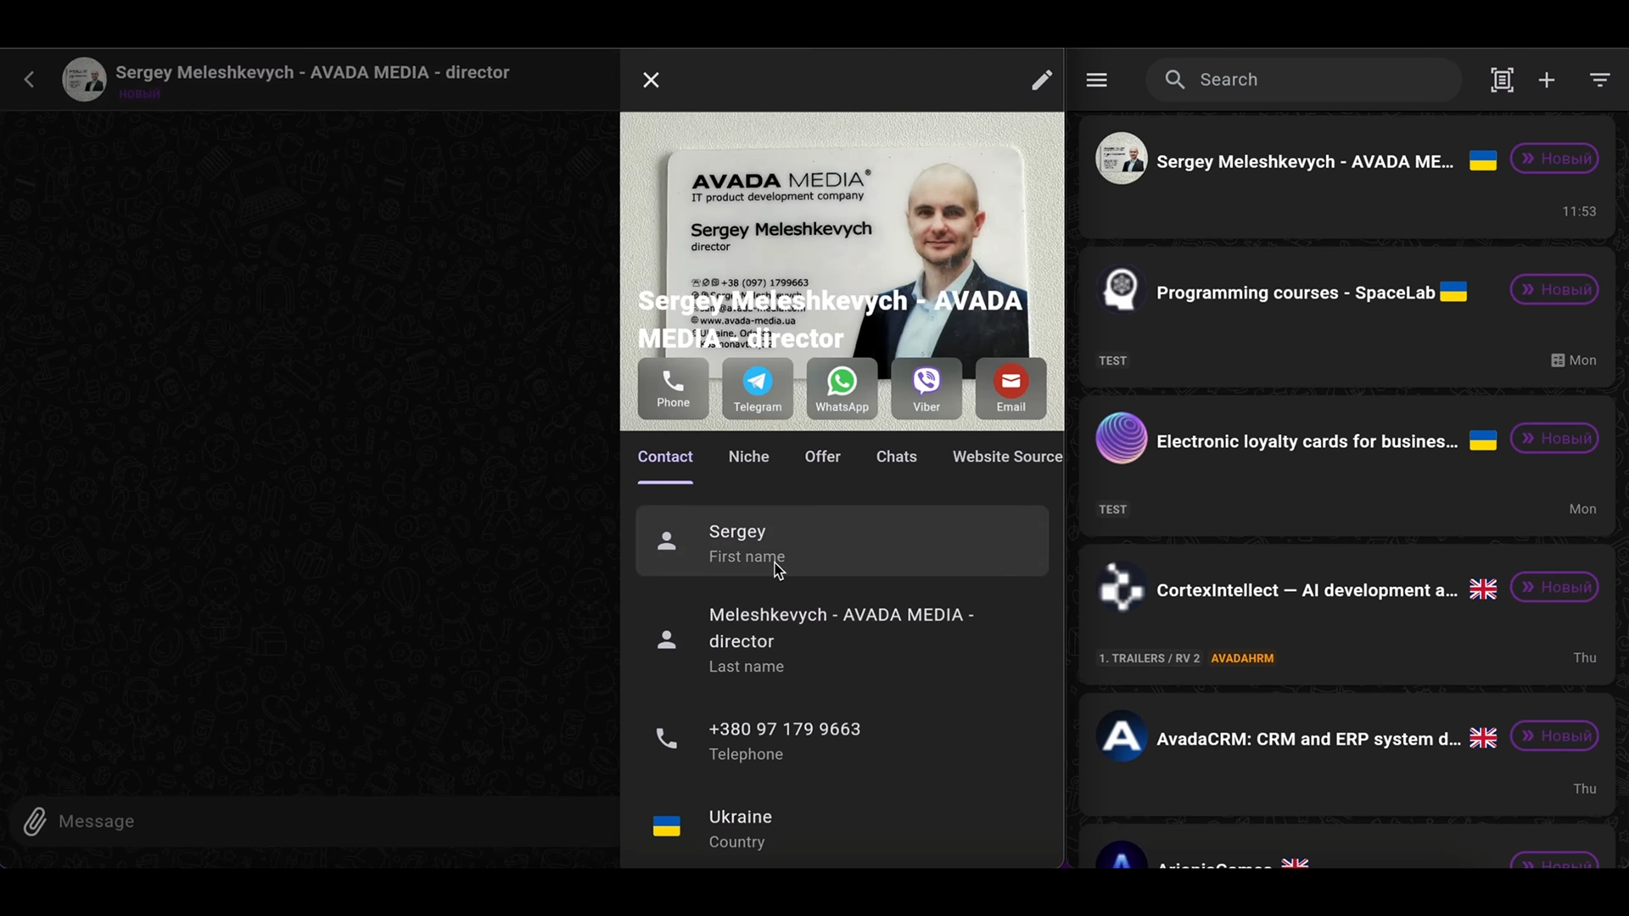Viewport: 1629px width, 916px height.
Task: Focus the Search field
Action: (x=1303, y=80)
